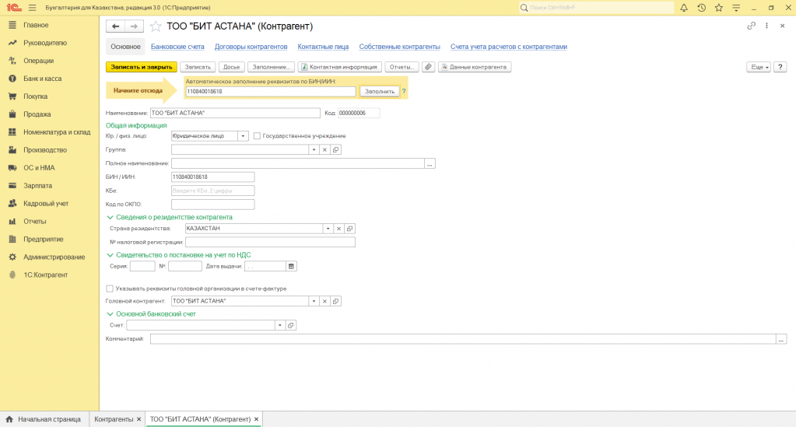Open Администрирование settings section
The width and height of the screenshot is (796, 427).
[x=54, y=257]
